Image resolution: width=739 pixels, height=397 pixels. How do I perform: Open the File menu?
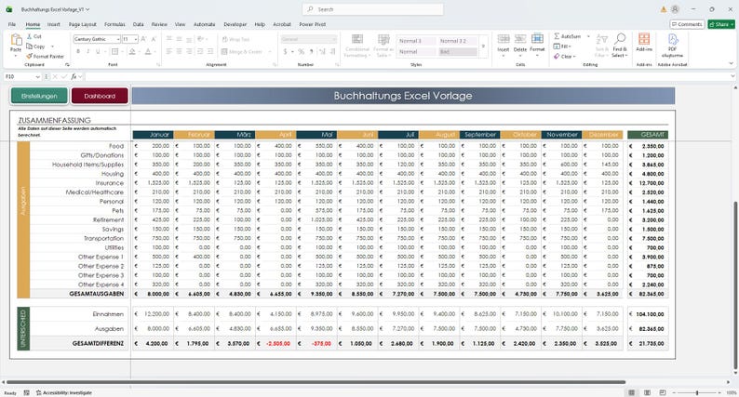pos(12,24)
